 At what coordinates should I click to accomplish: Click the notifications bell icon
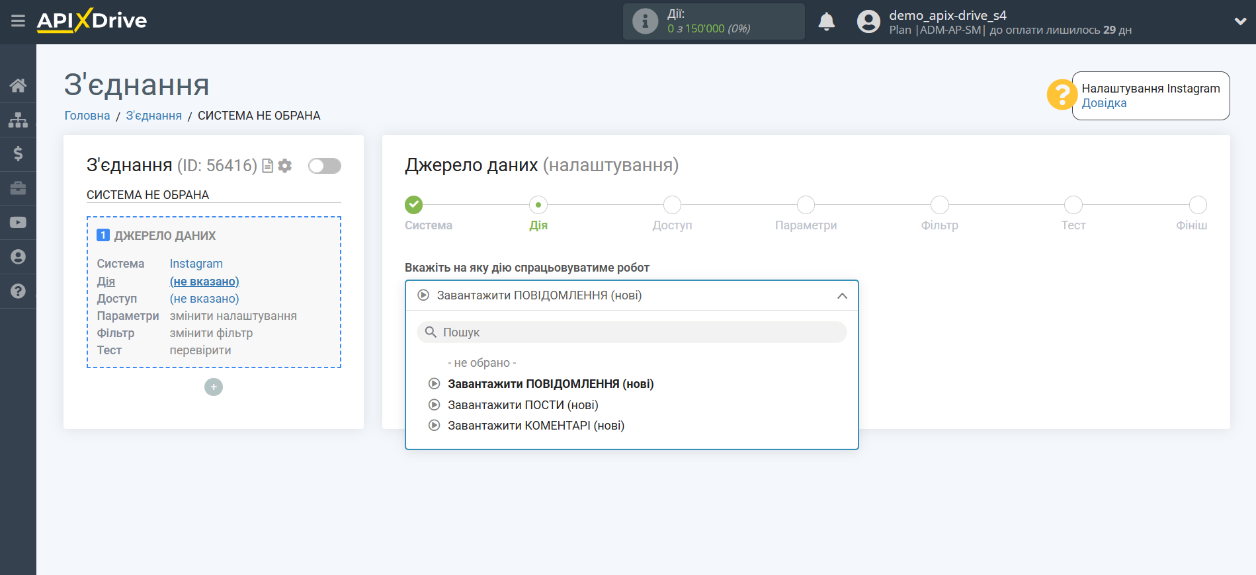[826, 22]
